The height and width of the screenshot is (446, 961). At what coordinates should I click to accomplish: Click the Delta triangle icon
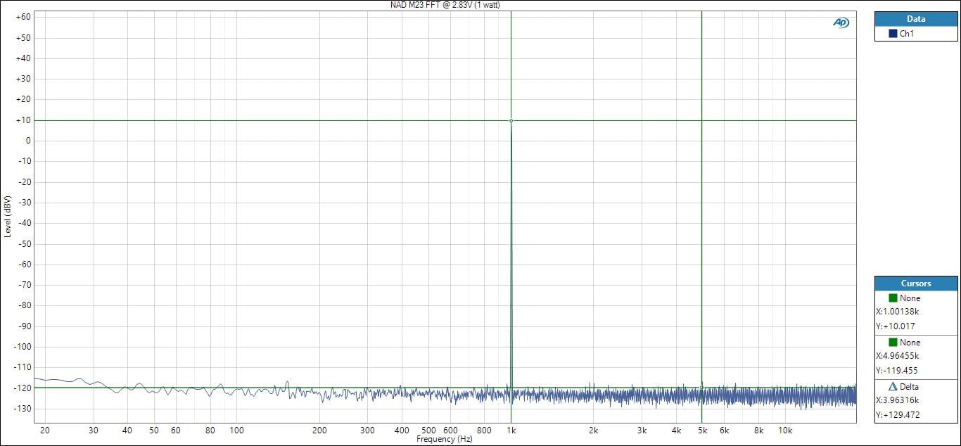pyautogui.click(x=893, y=387)
